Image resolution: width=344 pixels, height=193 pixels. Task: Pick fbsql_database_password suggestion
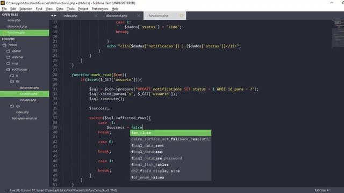[171, 158]
